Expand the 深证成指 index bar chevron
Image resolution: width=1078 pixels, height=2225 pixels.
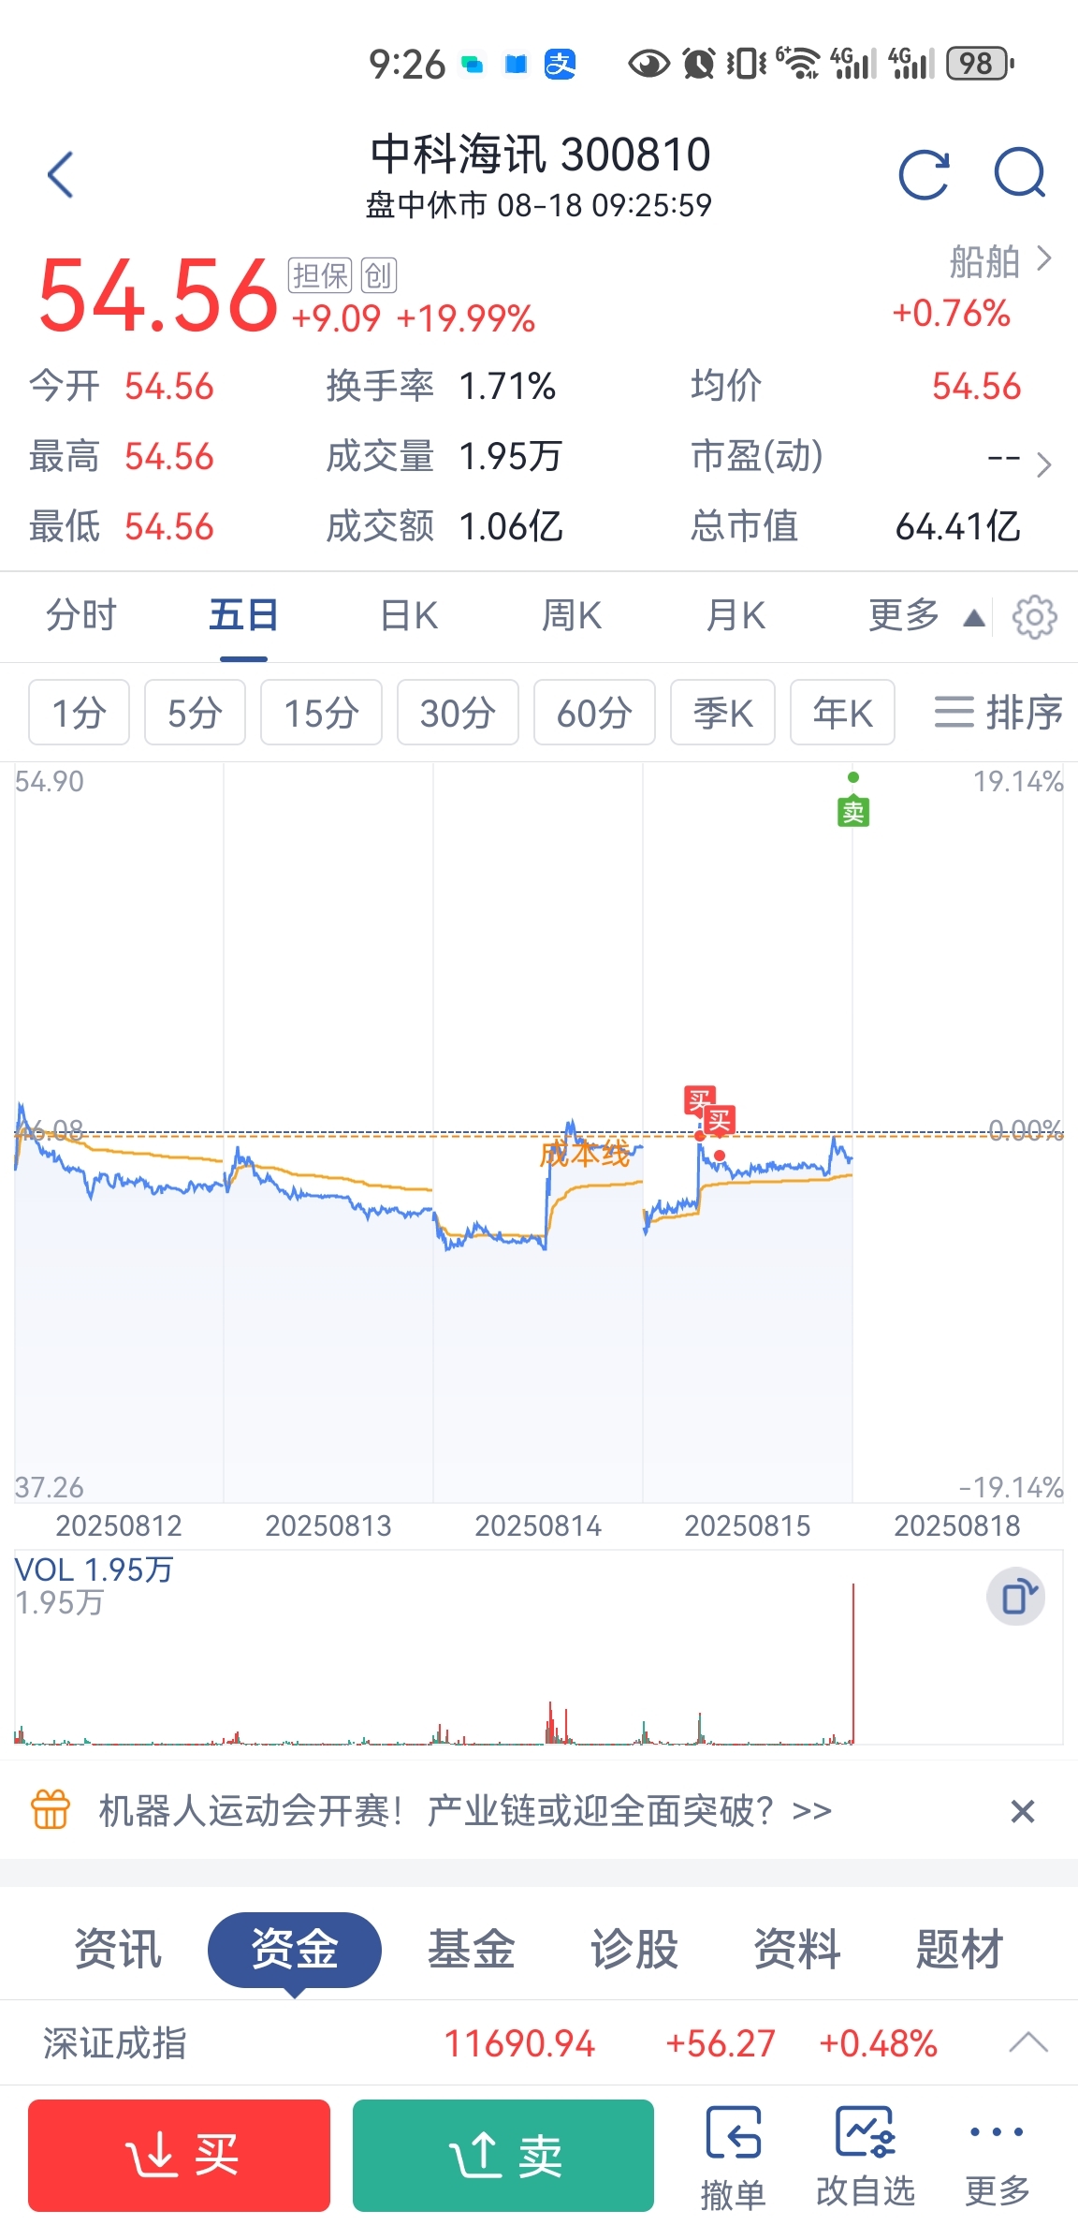(x=1028, y=2042)
